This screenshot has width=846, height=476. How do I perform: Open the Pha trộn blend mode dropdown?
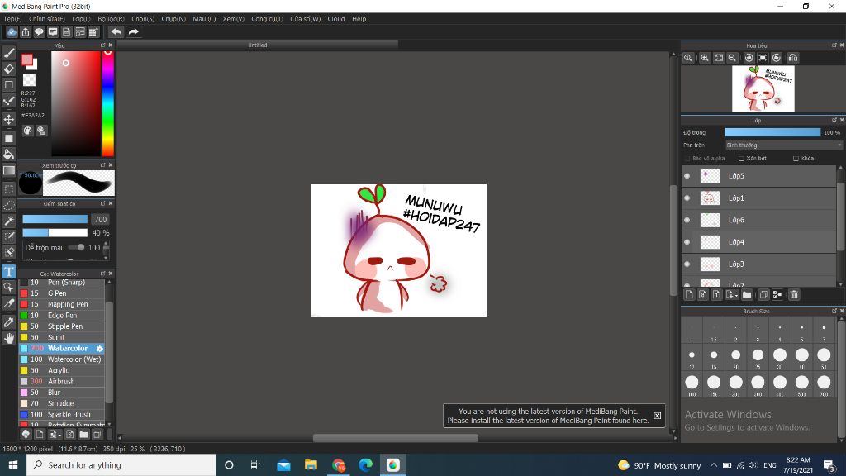(783, 145)
